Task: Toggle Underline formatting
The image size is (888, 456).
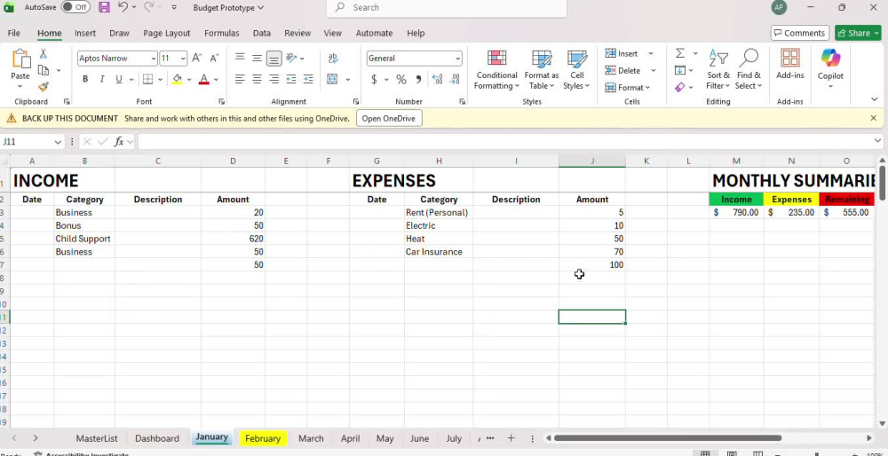Action: (119, 79)
